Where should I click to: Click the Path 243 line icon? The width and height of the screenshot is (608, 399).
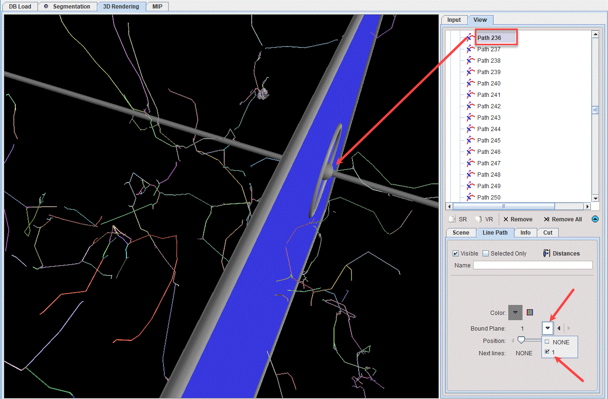(471, 117)
